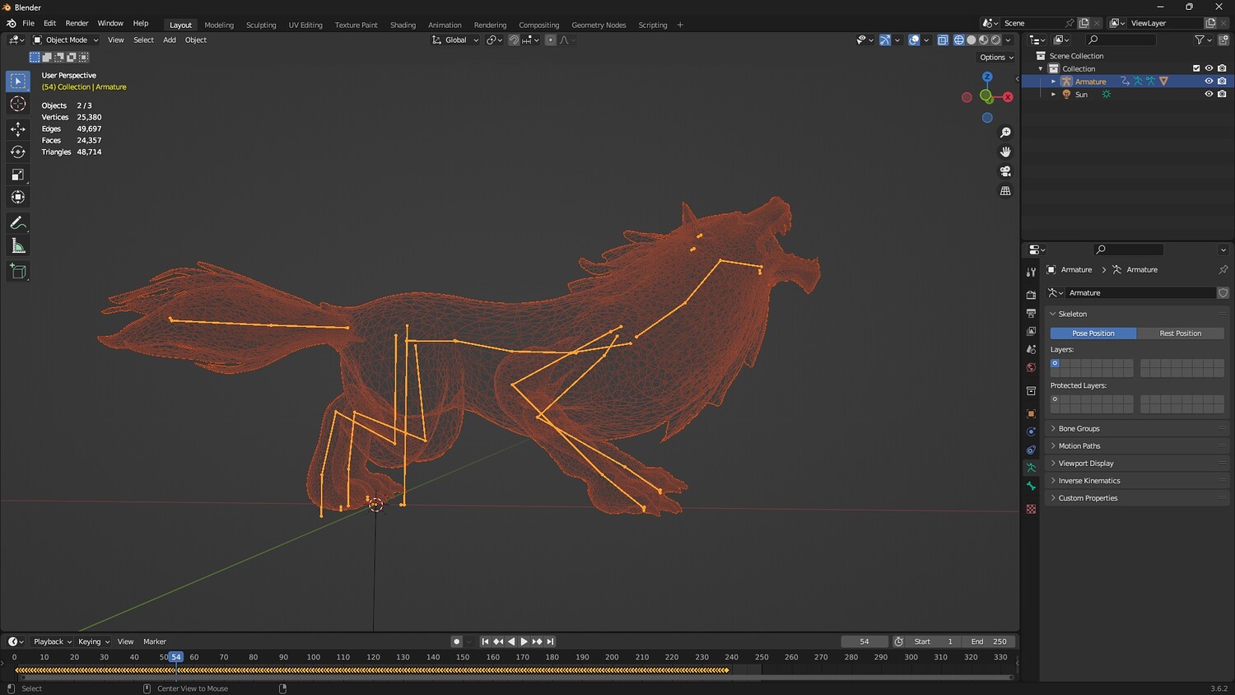This screenshot has height=695, width=1235.
Task: Pin the Armature properties context
Action: [x=1223, y=269]
